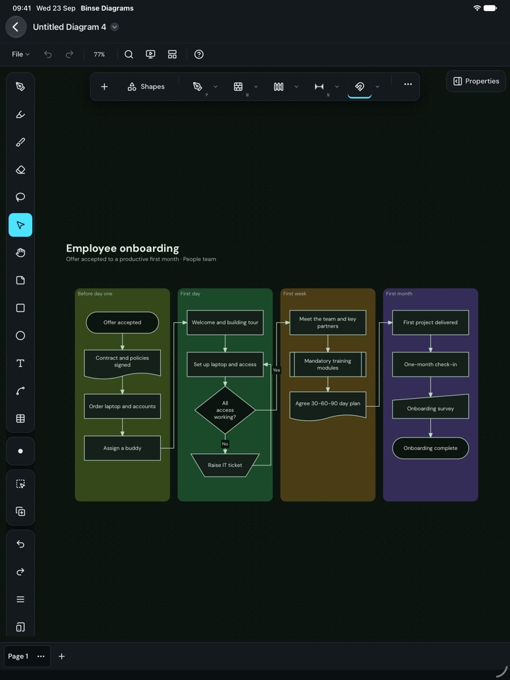This screenshot has width=510, height=680.
Task: Expand the pen tool options chevron
Action: 216,87
